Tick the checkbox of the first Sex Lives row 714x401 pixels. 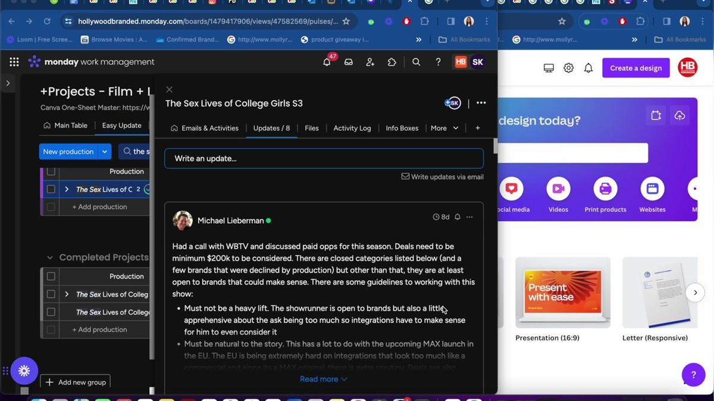click(51, 189)
